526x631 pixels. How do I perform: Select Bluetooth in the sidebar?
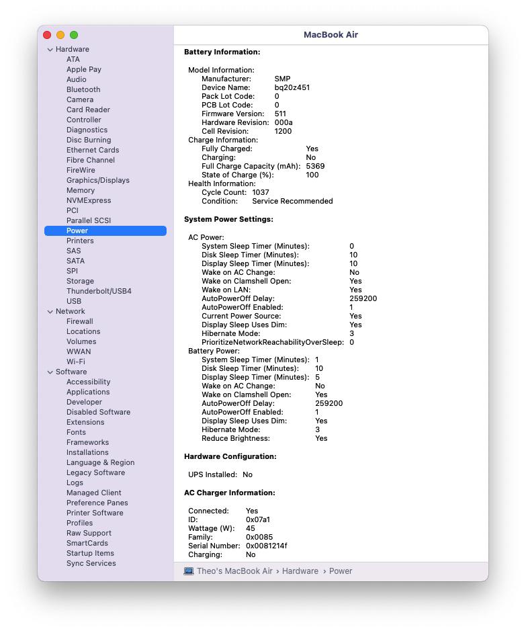(x=83, y=90)
